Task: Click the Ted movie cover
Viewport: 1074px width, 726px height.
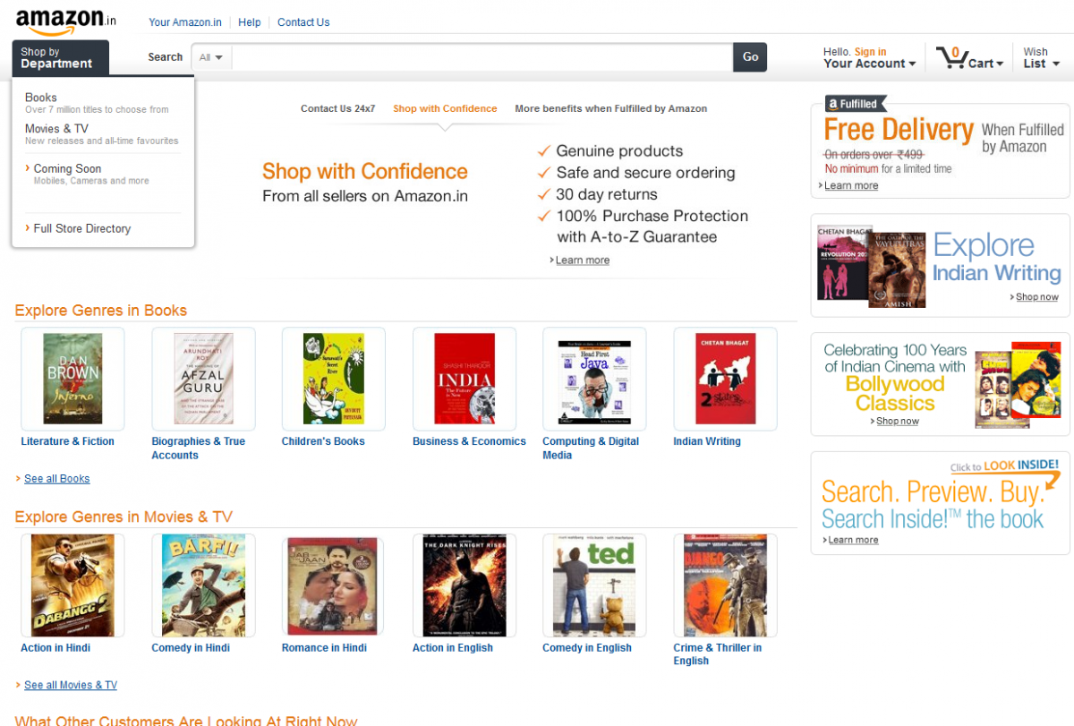Action: coord(594,585)
